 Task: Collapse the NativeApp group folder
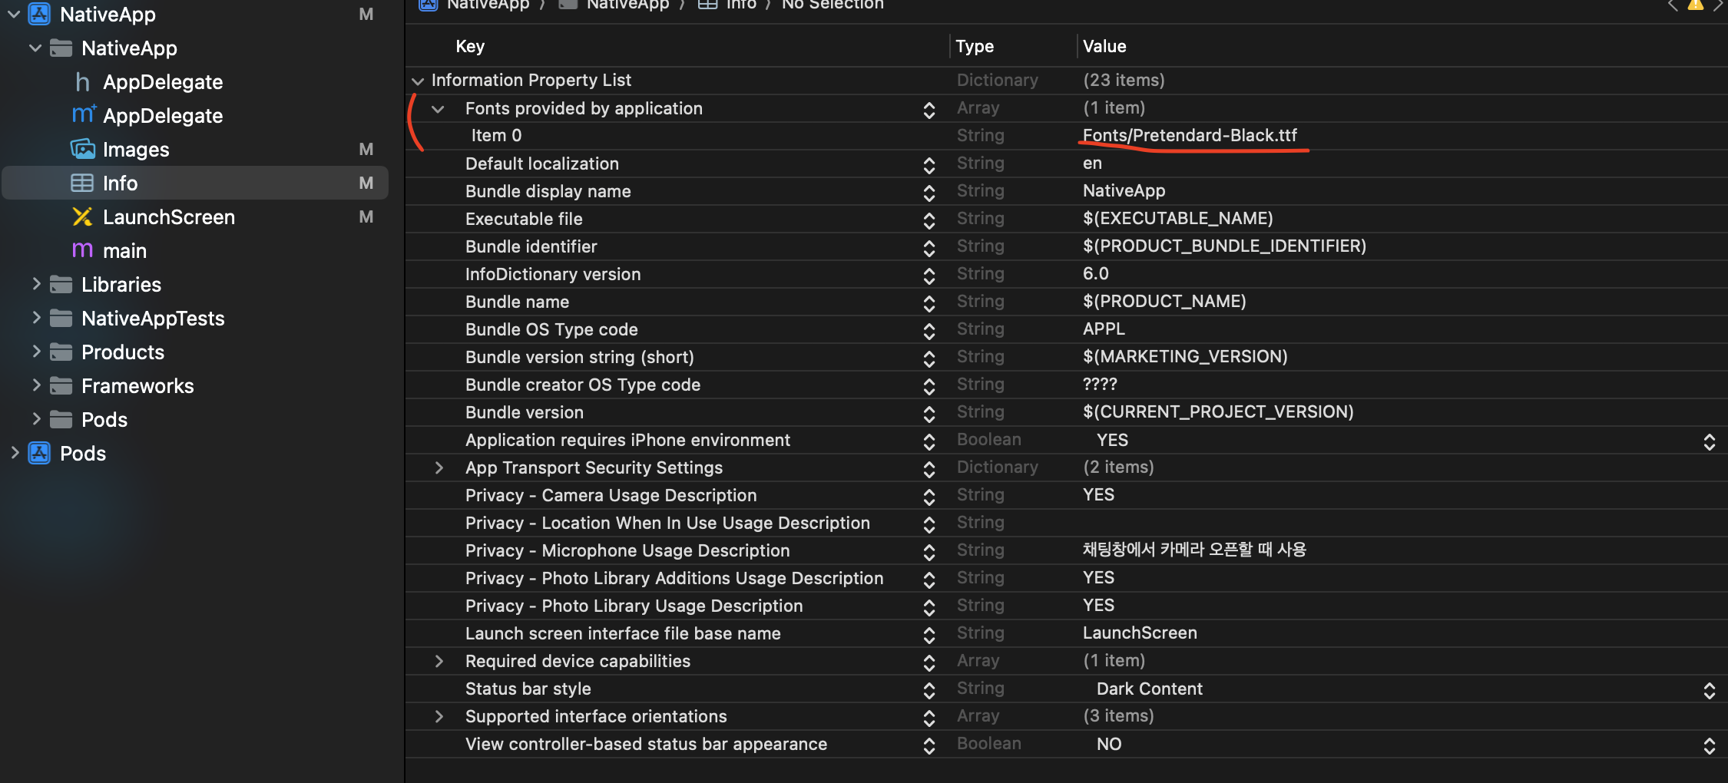[35, 48]
